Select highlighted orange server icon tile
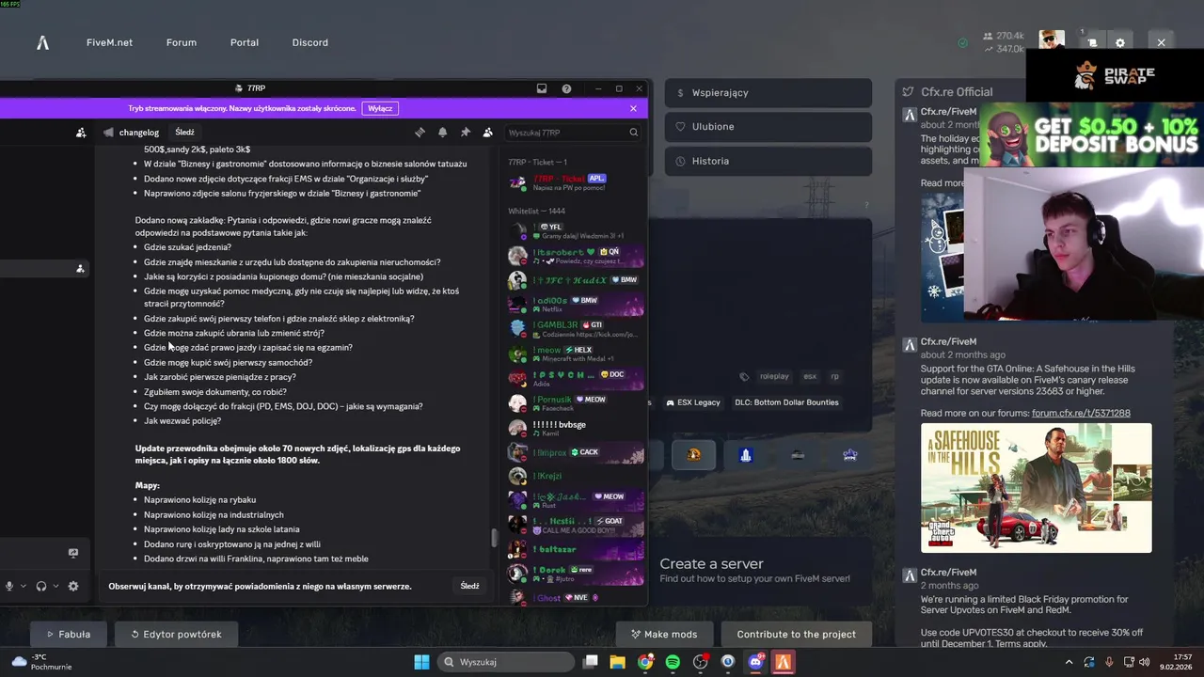This screenshot has width=1204, height=677. [693, 454]
